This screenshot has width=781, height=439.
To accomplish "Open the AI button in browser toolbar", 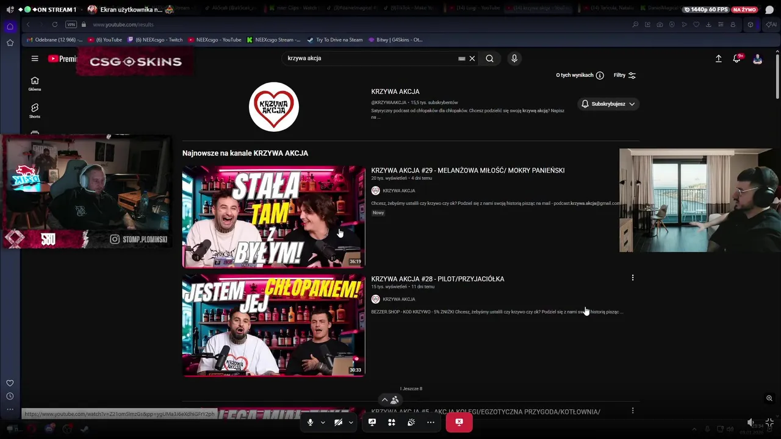I will click(771, 24).
